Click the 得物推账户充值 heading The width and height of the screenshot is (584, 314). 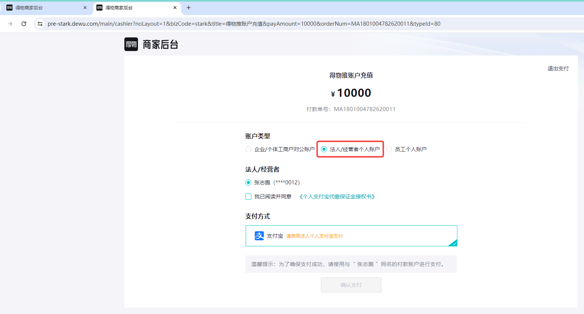(351, 75)
